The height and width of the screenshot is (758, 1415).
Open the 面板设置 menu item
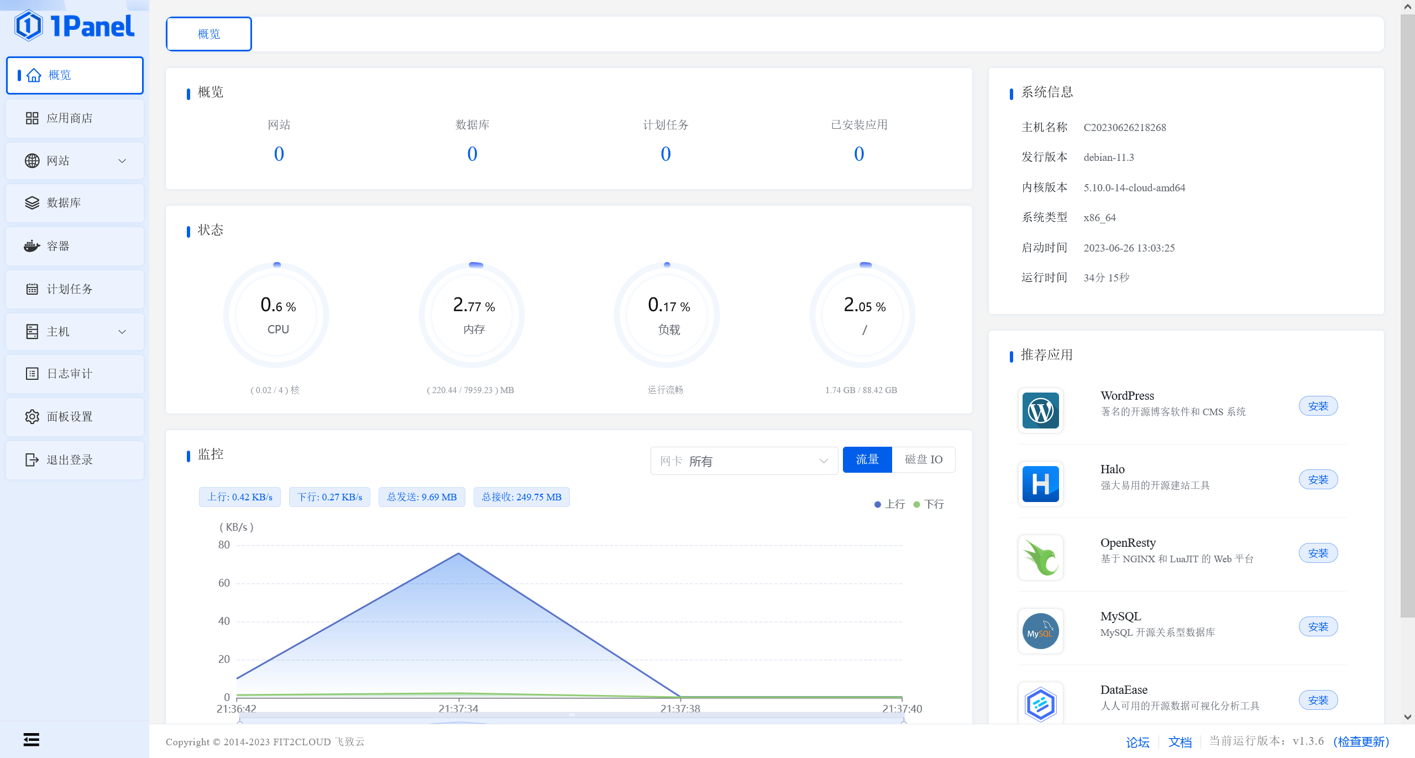click(x=75, y=417)
